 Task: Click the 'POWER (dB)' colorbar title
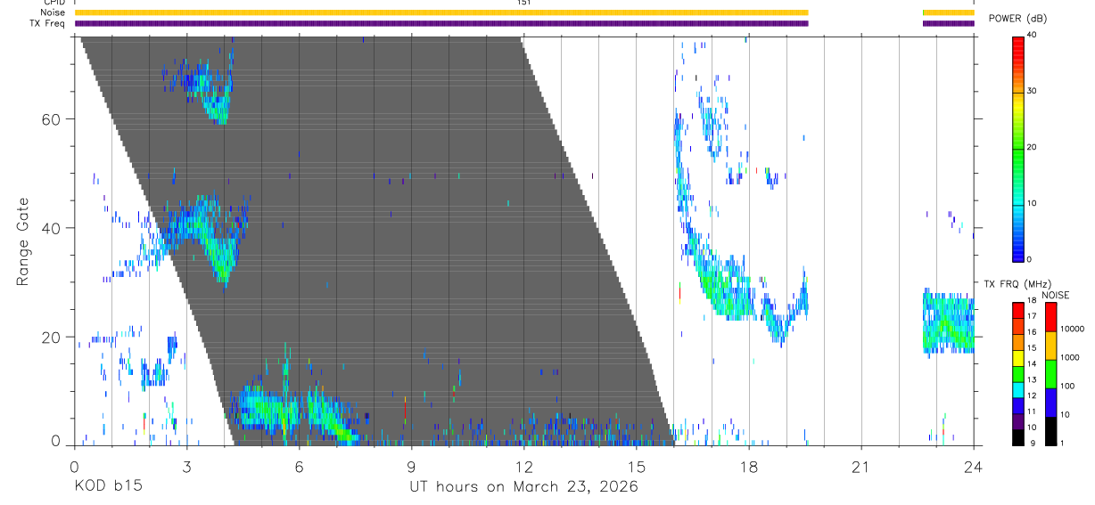point(1017,19)
